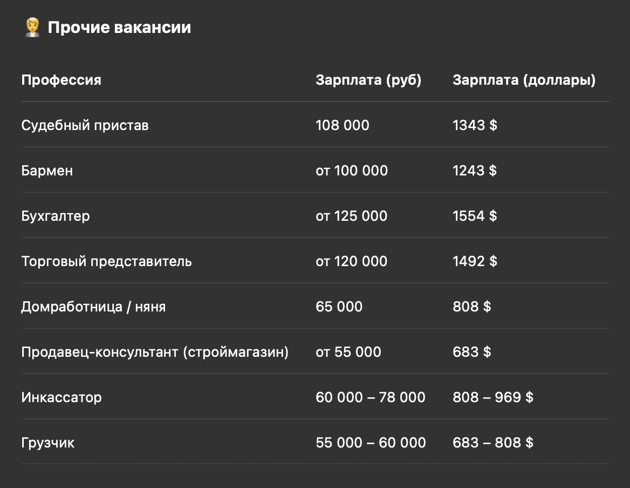Screen dimensions: 630x488
Task: Select 'Продавец-консультант (строймагазин)' cell
Action: point(155,353)
